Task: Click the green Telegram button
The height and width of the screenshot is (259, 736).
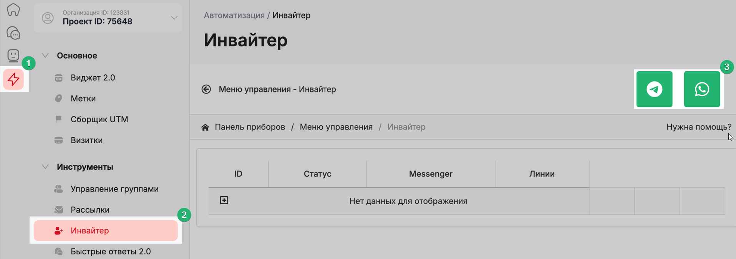Action: [x=654, y=89]
